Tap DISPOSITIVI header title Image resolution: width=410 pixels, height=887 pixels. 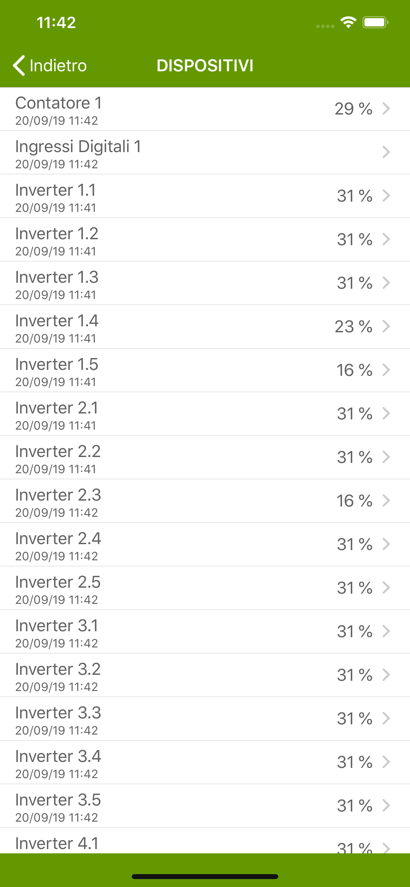pyautogui.click(x=205, y=65)
